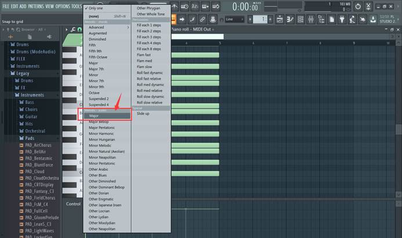The image size is (402, 238).
Task: Click the 0:00:00 time display
Action: (x=245, y=7)
